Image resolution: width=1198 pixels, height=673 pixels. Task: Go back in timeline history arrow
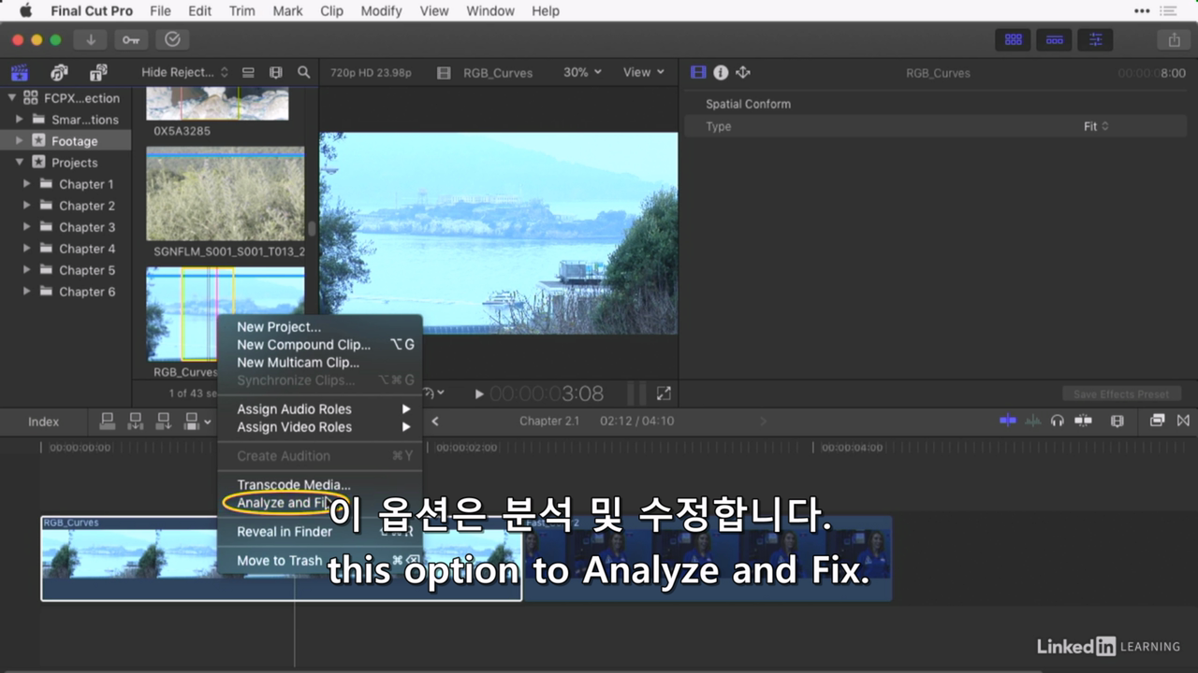click(435, 421)
